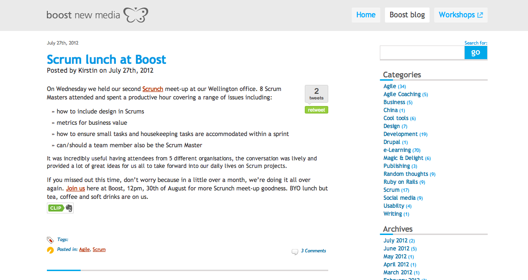Open the 3 Comments link

coord(314,250)
